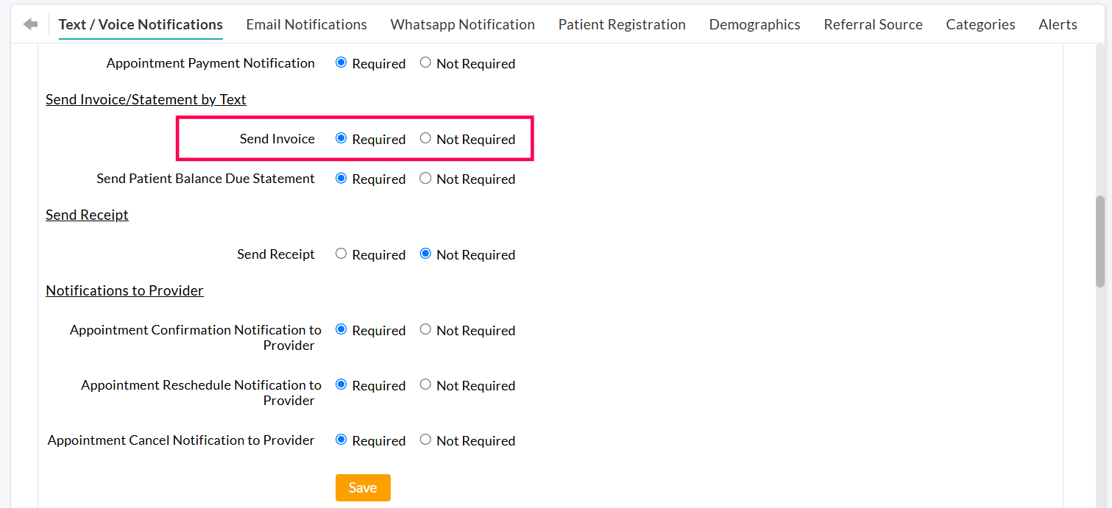Switch to the Alerts tab
The height and width of the screenshot is (508, 1112).
pyautogui.click(x=1058, y=24)
